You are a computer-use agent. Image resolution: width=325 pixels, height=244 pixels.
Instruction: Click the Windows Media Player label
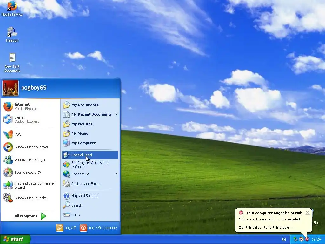(x=31, y=147)
